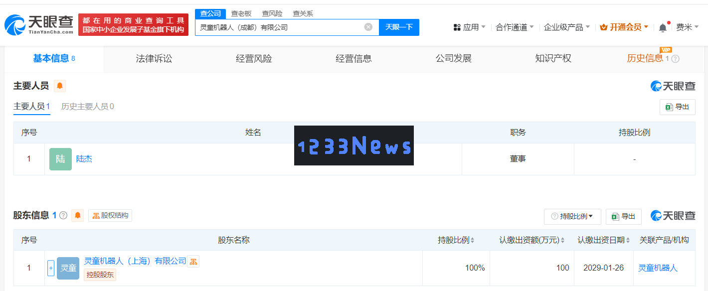Click the 控股股东 tag
Viewport: 708px width, 291px height.
pos(100,275)
